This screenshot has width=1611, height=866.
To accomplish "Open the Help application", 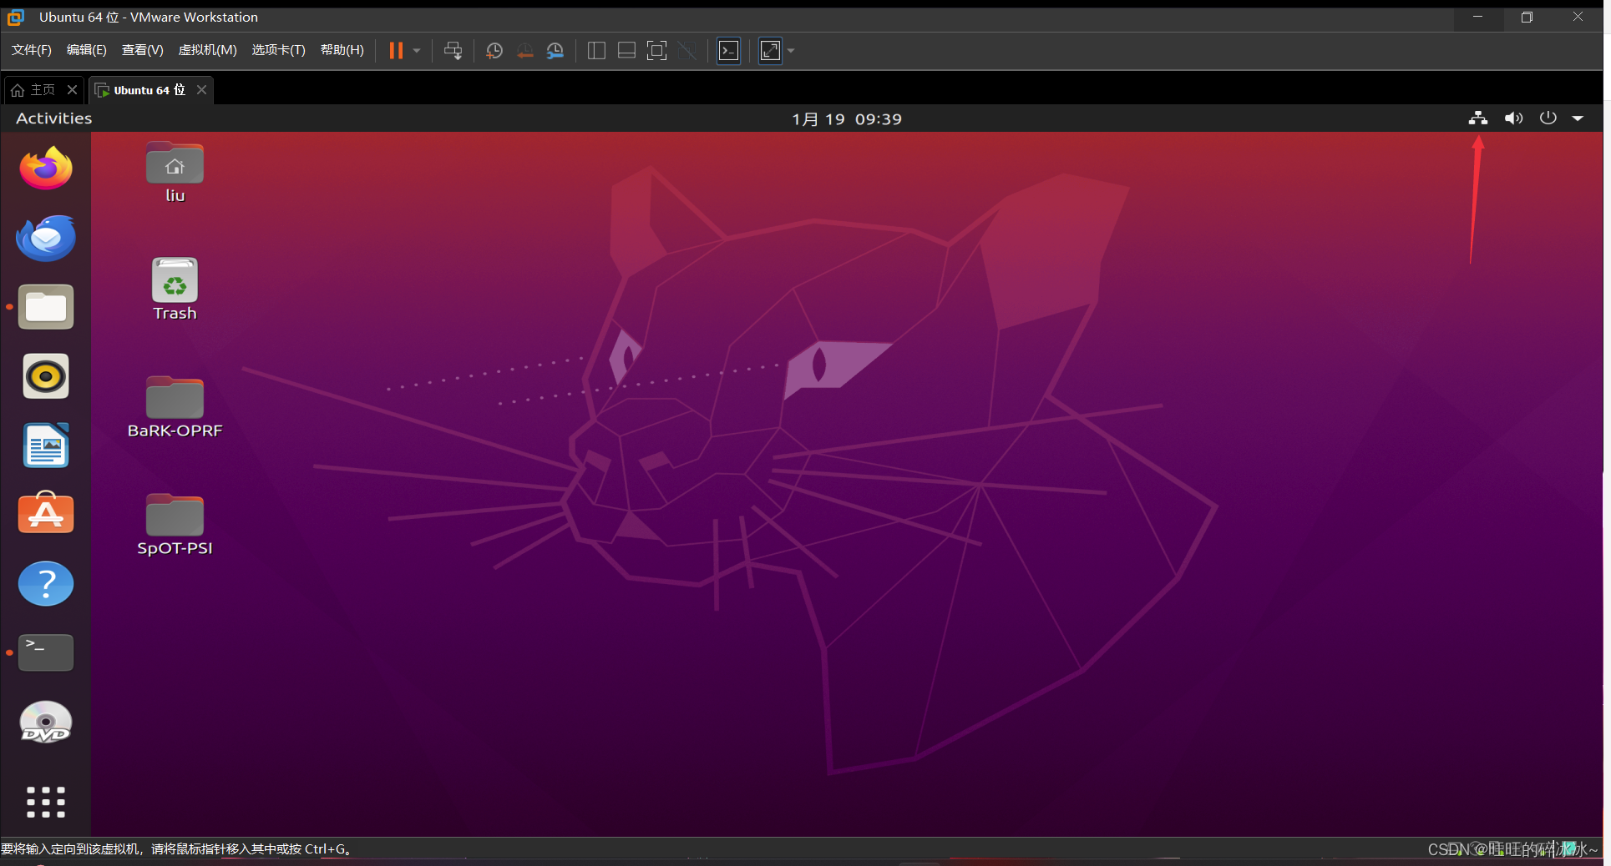I will (46, 583).
